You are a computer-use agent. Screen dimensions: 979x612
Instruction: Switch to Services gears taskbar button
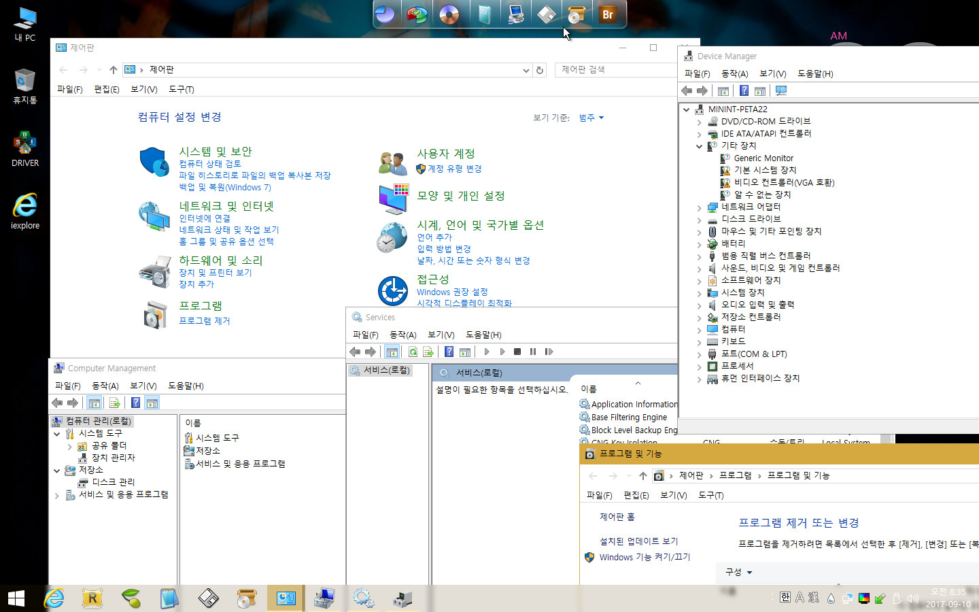(363, 598)
